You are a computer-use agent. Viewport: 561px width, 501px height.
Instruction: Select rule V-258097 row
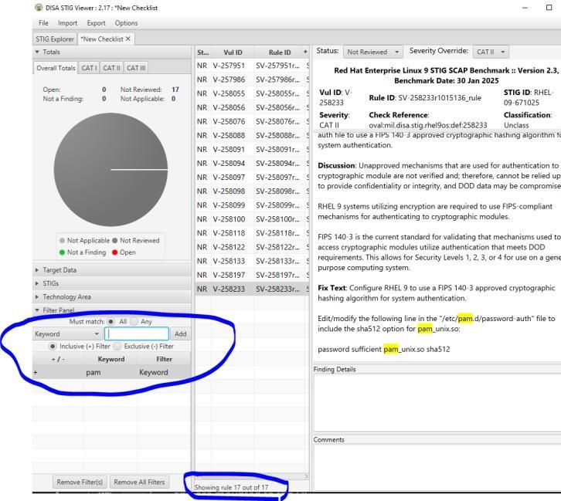[252, 178]
